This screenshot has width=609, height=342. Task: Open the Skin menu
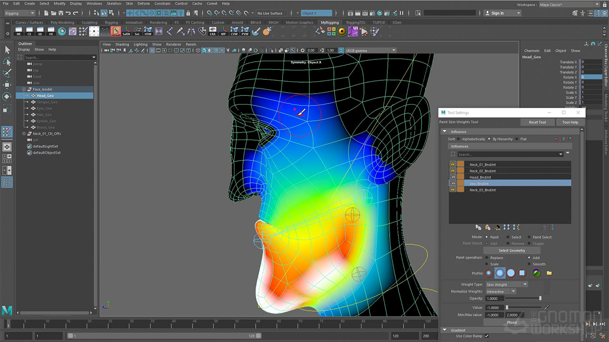click(x=129, y=3)
